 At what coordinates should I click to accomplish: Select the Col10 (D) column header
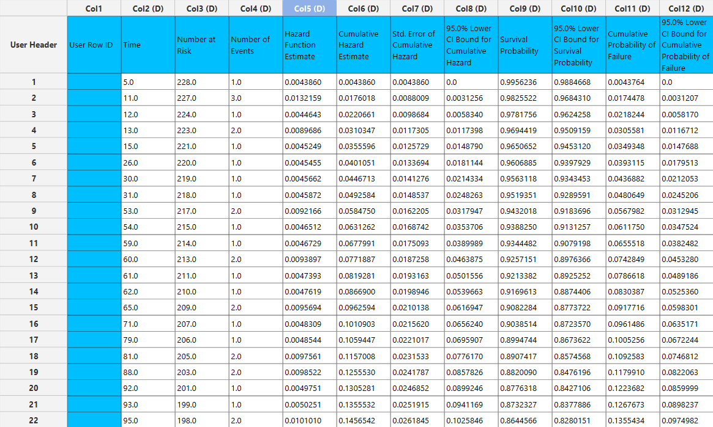[x=579, y=8]
